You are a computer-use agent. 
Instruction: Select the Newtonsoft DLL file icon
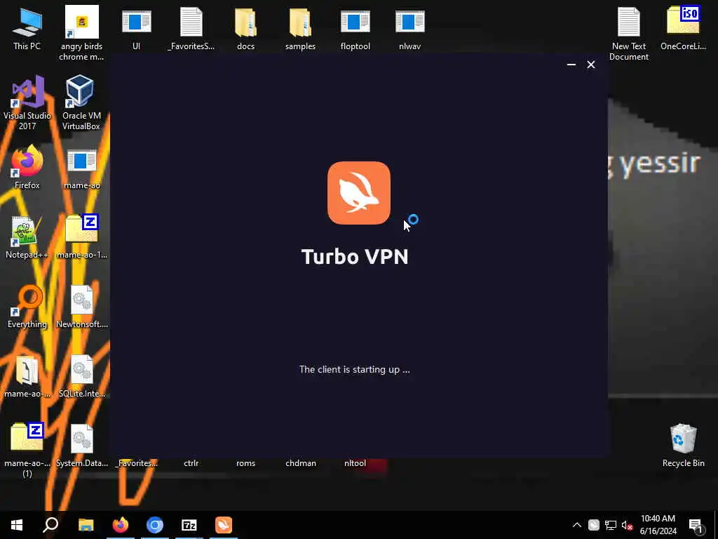pyautogui.click(x=81, y=307)
